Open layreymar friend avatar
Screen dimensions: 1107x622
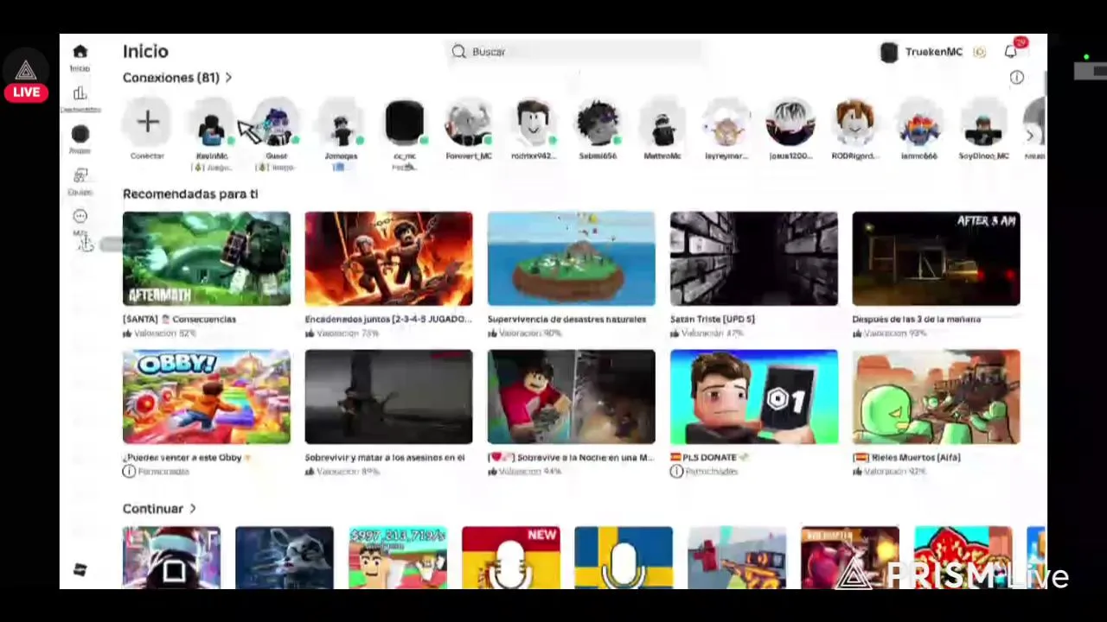point(726,122)
